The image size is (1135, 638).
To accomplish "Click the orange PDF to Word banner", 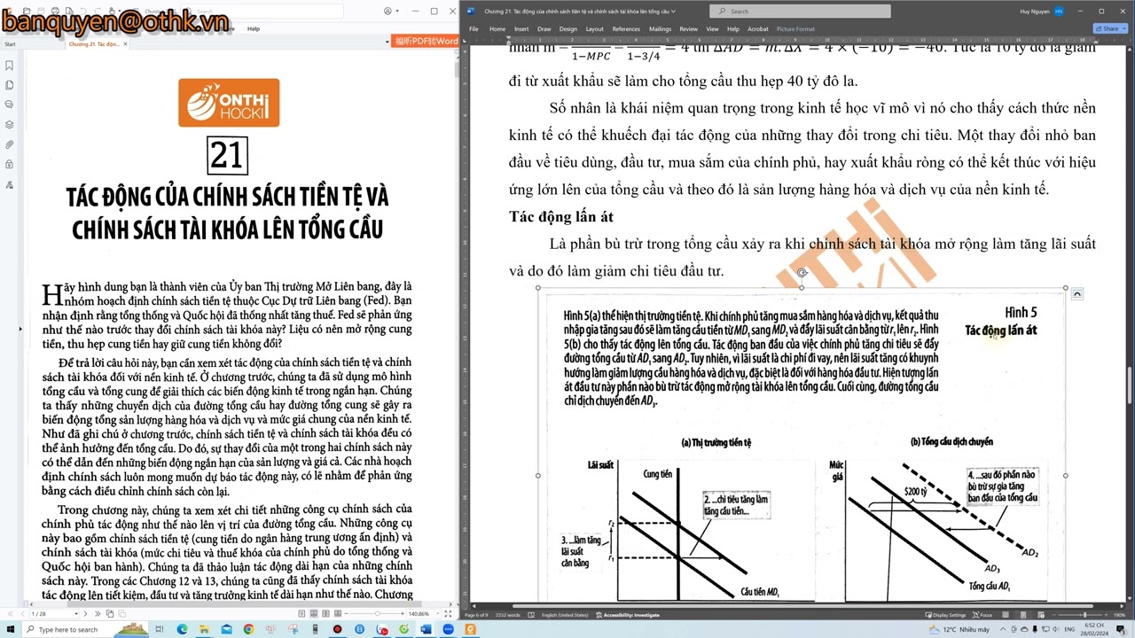I will click(x=426, y=42).
